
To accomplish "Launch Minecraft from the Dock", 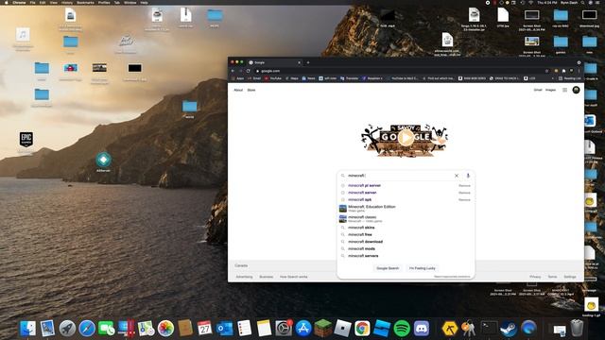I will tap(323, 329).
